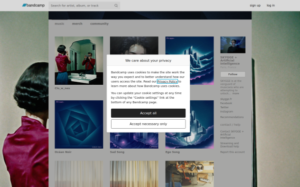Switch to the community tab
This screenshot has height=187, width=300.
pos(99,23)
